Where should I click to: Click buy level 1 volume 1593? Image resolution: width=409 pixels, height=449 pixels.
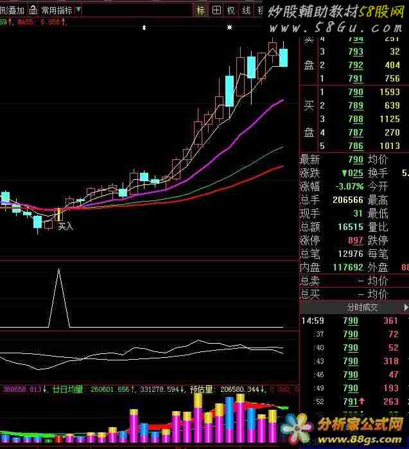click(x=390, y=92)
